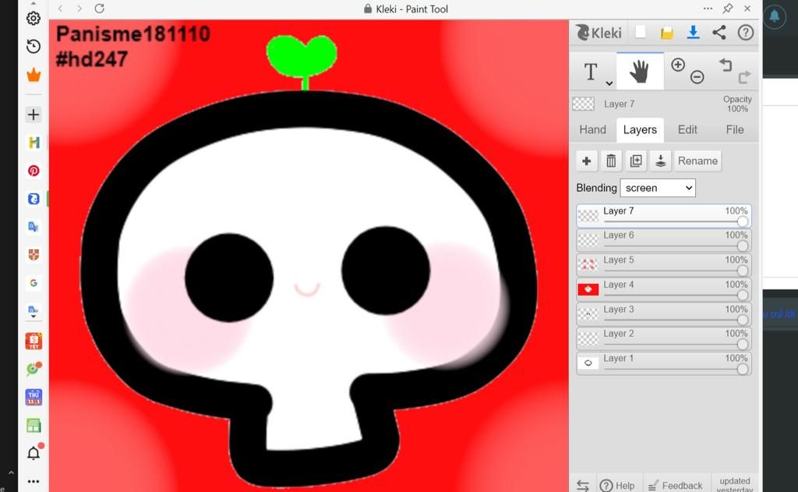Open the panel more options menu

coord(708,9)
